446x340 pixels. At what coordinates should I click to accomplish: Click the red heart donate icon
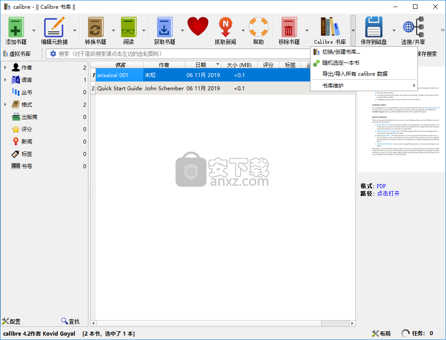198,26
